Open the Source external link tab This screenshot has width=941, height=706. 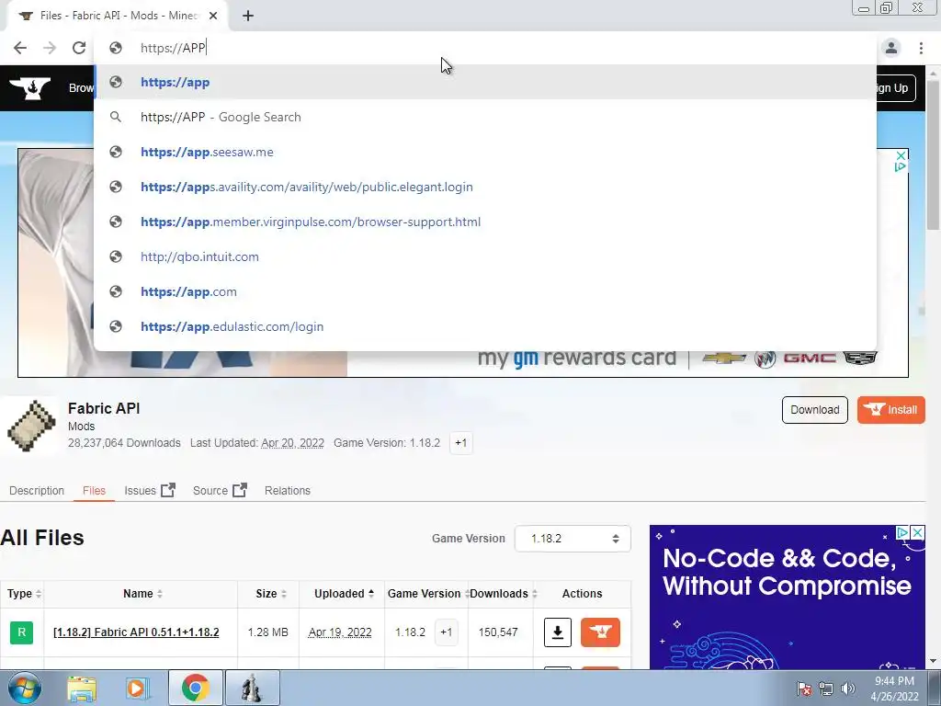point(220,491)
